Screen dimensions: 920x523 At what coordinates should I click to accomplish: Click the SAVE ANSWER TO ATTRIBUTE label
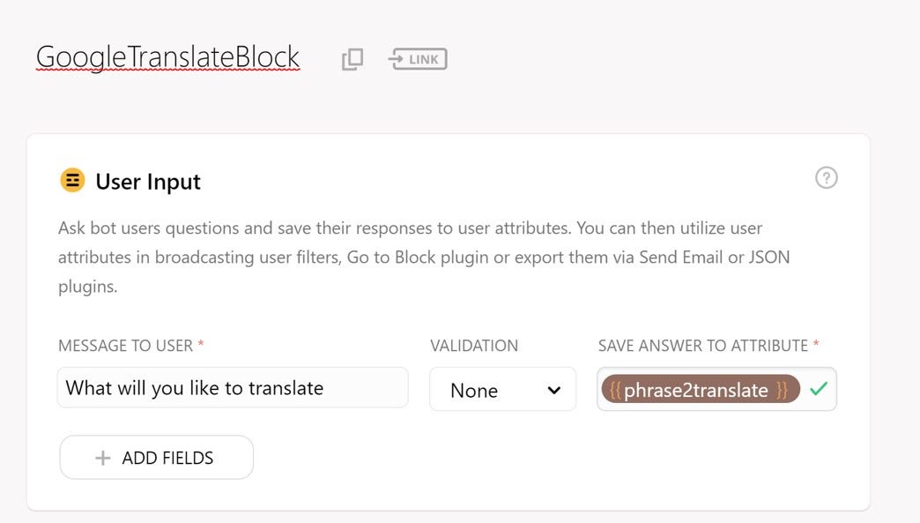tap(703, 346)
